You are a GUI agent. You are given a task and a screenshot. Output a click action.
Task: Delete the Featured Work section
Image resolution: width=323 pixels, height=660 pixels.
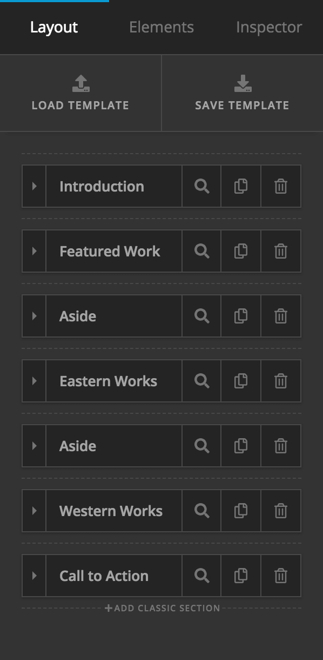[x=281, y=251]
